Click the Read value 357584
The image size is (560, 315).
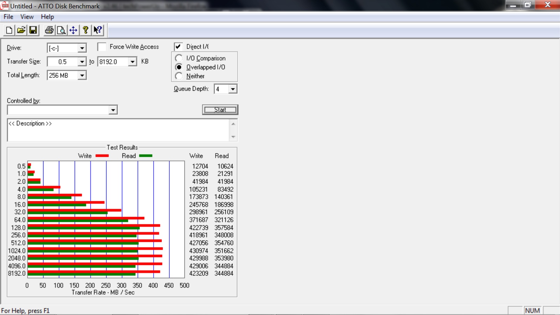point(224,228)
